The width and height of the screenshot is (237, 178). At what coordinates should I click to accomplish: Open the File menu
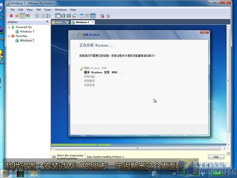click(12, 9)
